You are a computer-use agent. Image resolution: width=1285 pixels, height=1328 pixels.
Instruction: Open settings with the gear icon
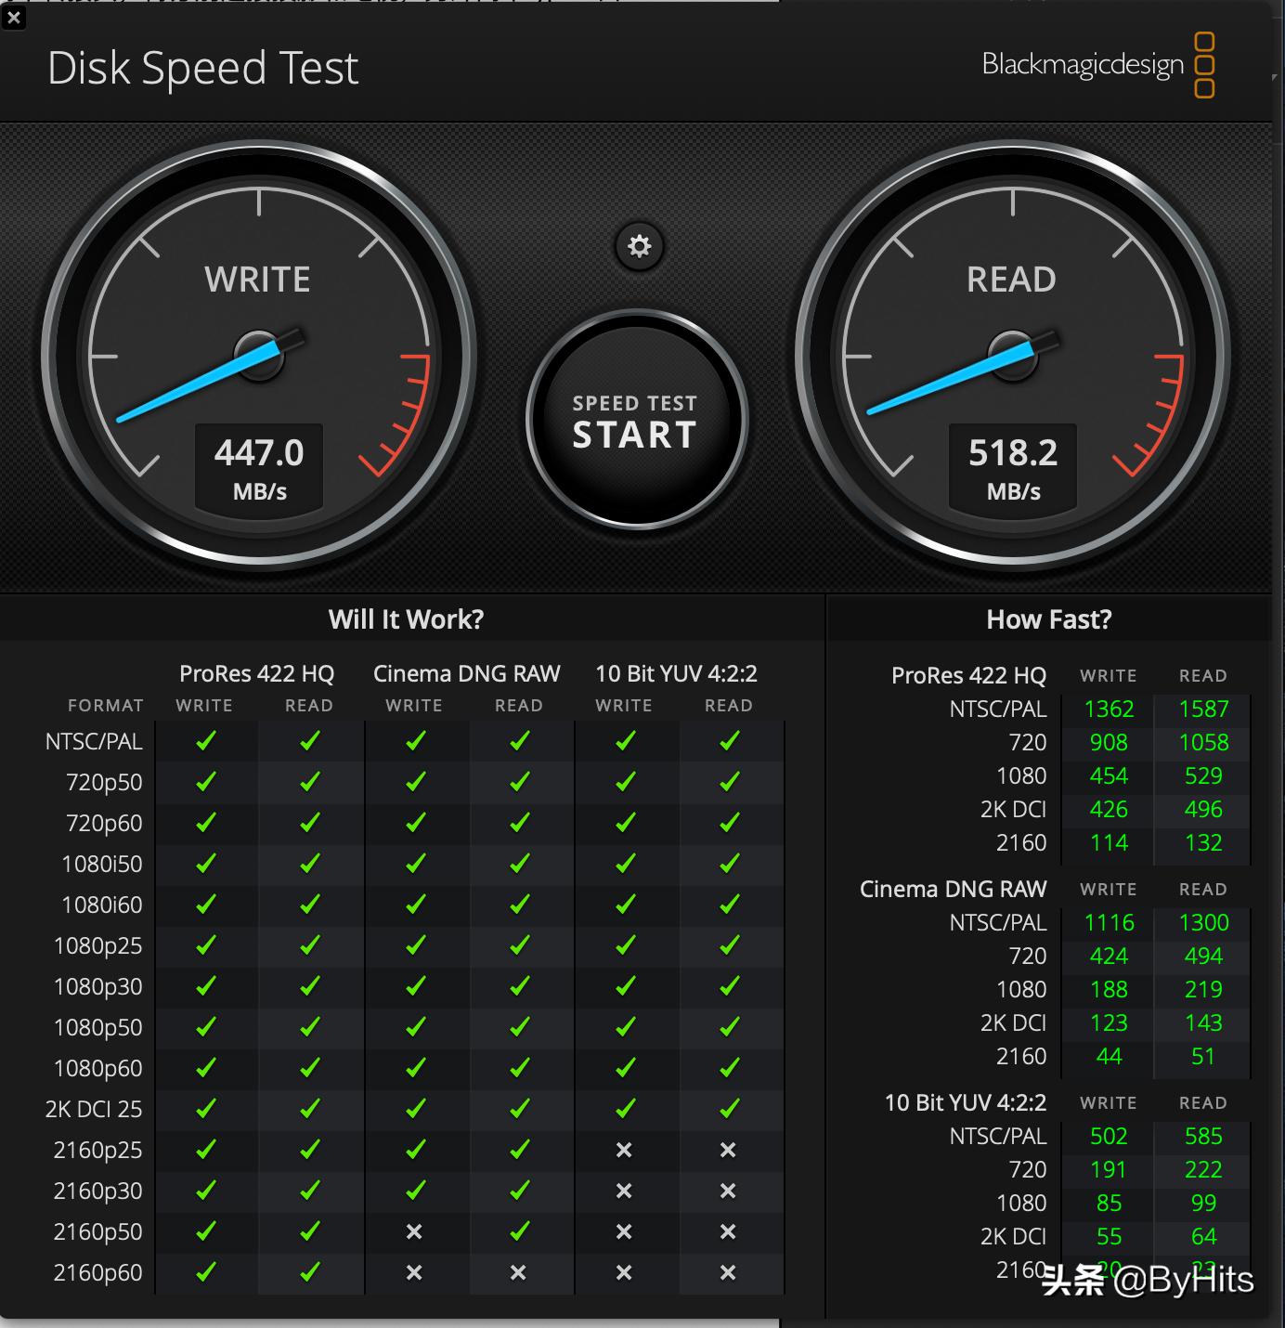[x=639, y=246]
